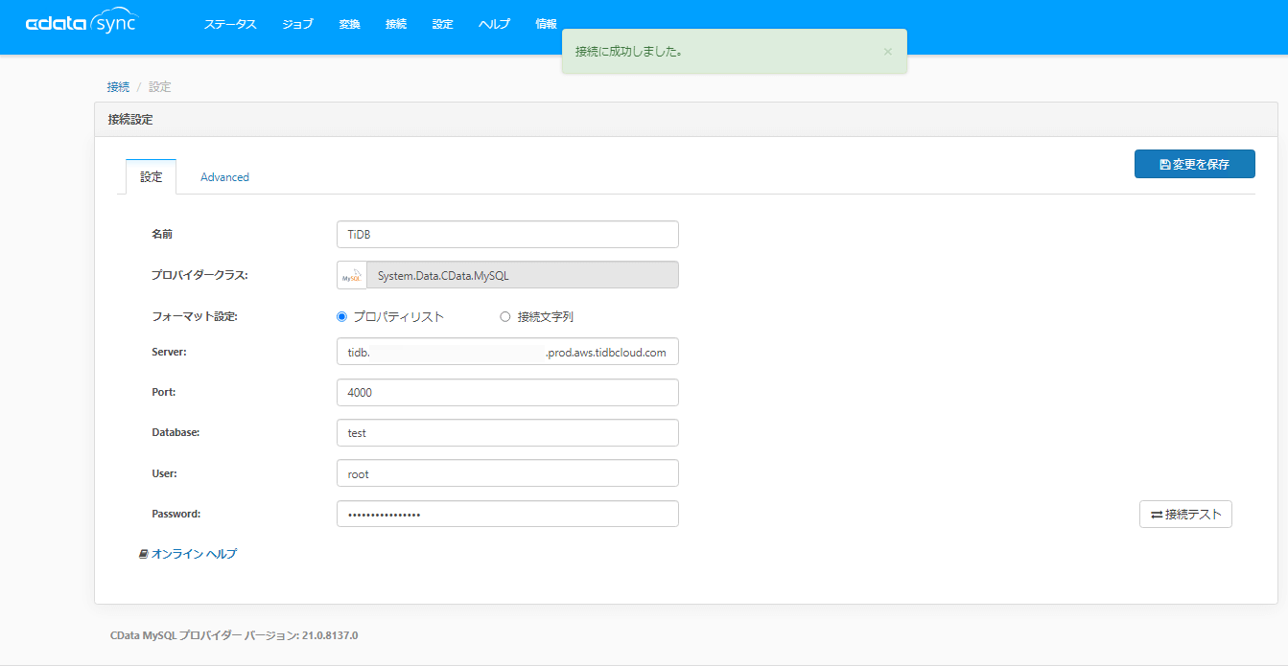Save changes with 変更を保存 button
The width and height of the screenshot is (1288, 666).
pyautogui.click(x=1194, y=164)
